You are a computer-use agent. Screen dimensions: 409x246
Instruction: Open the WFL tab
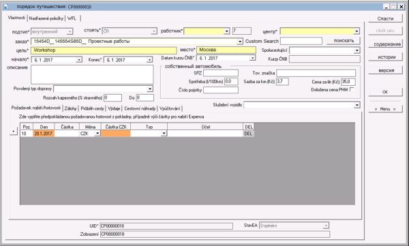click(x=72, y=18)
